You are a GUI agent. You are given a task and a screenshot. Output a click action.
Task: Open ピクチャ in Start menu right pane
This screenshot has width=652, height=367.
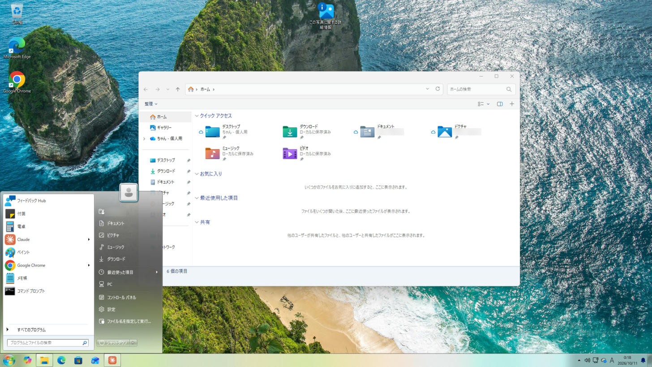pyautogui.click(x=128, y=235)
